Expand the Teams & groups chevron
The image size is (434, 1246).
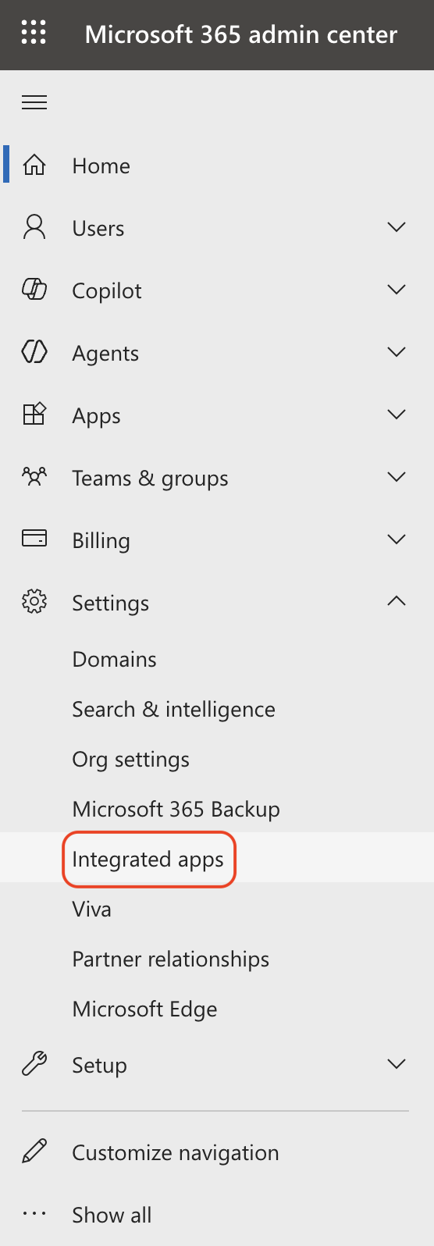point(397,477)
